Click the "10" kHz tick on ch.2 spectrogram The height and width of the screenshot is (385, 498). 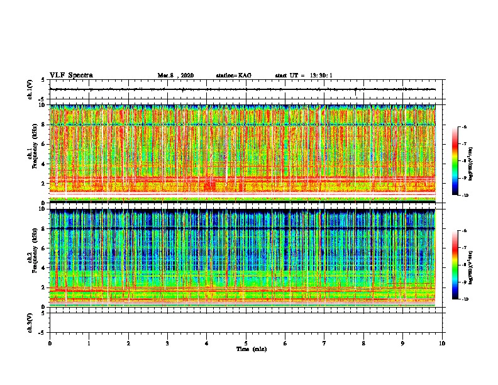(x=43, y=209)
